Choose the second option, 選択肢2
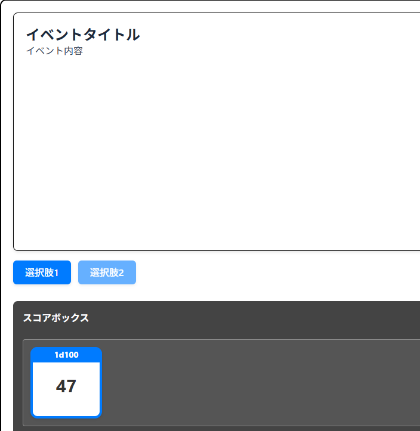Screen dimensions: 420x431 (x=107, y=272)
